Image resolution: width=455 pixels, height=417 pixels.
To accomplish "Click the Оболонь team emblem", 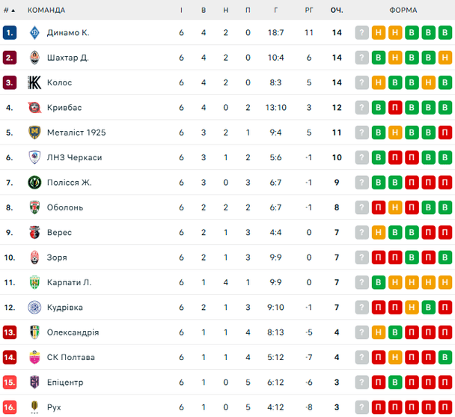I will [x=34, y=207].
